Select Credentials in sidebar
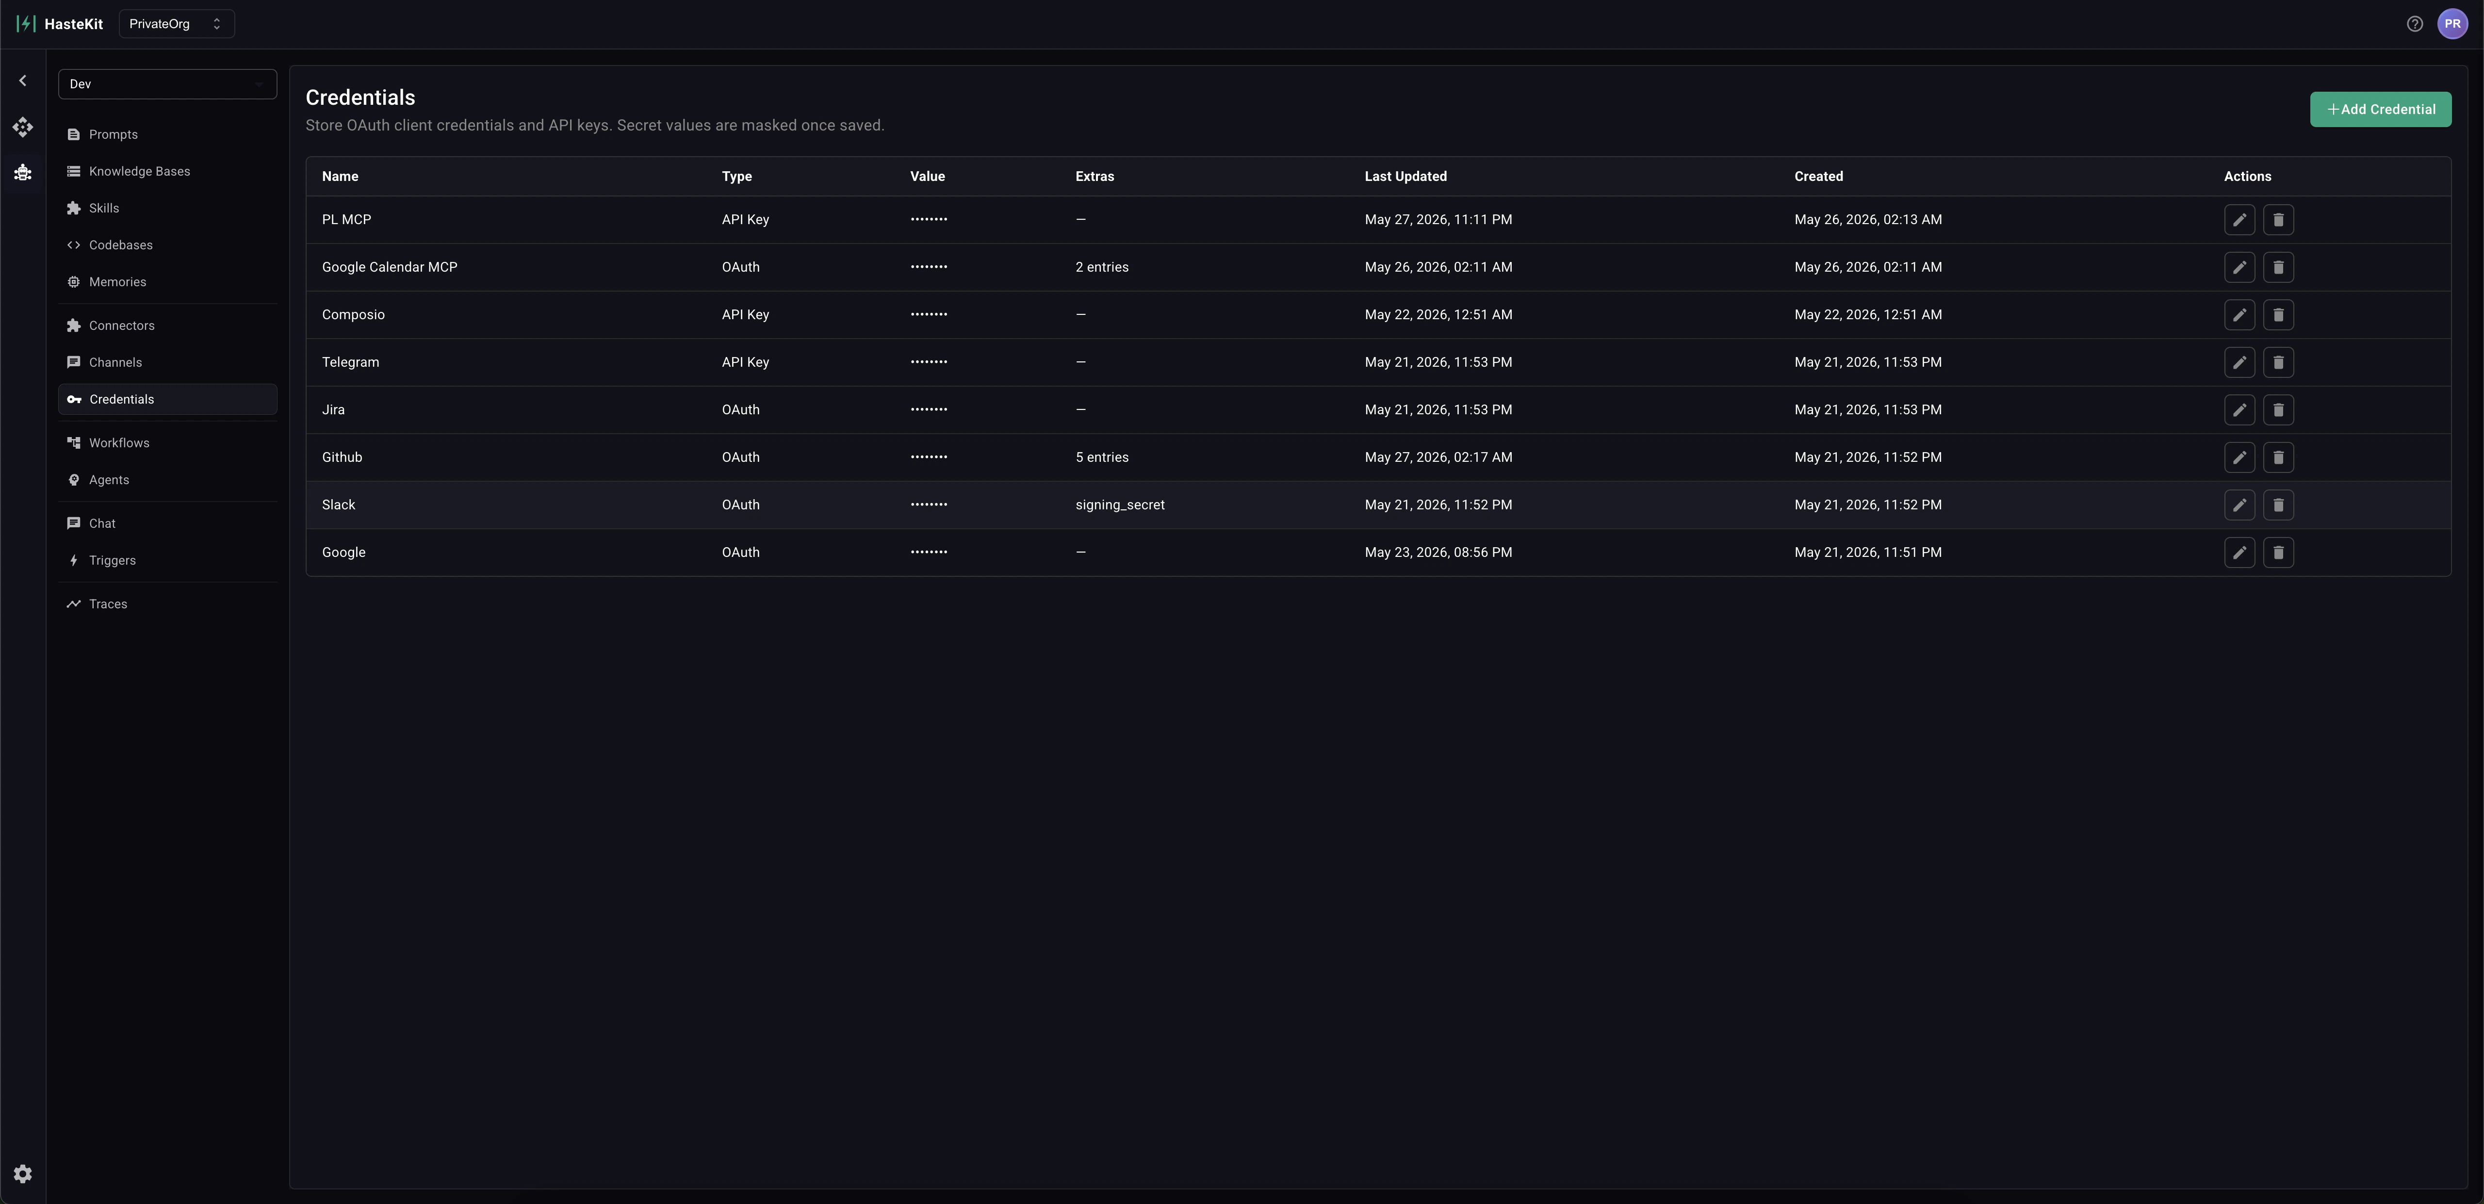The image size is (2484, 1204). [168, 399]
